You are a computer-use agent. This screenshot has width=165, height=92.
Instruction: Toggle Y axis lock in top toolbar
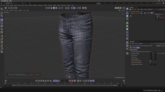[11, 8]
